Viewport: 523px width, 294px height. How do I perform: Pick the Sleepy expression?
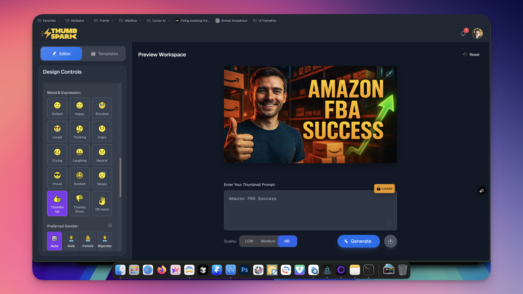[x=102, y=178]
